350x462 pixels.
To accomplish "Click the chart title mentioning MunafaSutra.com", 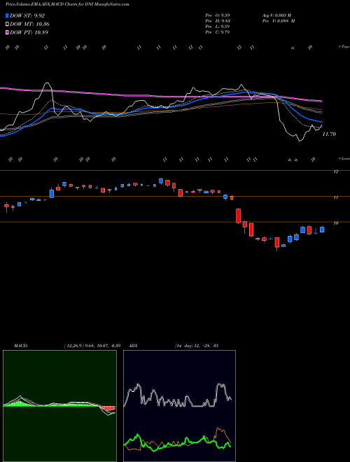I will click(67, 4).
